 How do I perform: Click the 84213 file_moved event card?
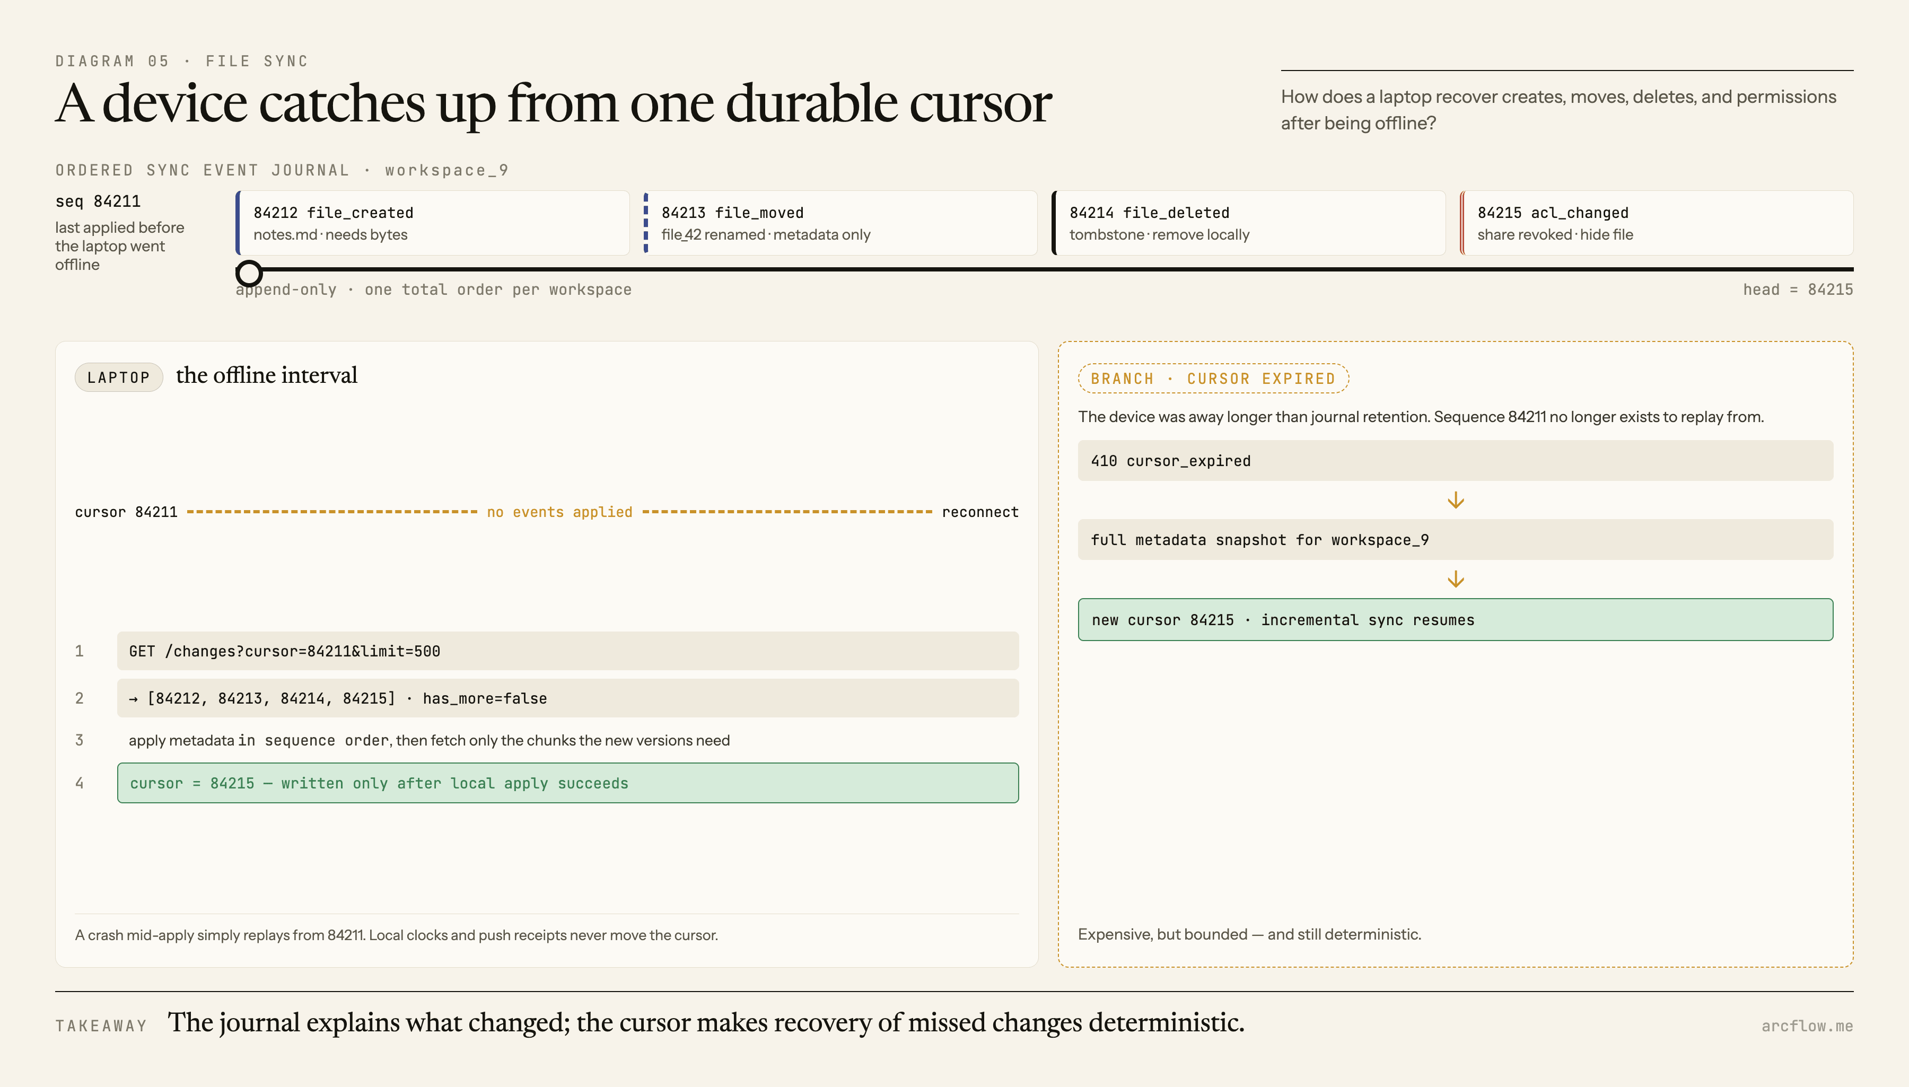(840, 223)
